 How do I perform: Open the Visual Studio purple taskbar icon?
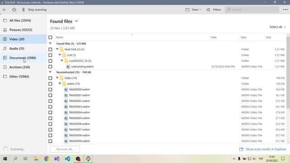coord(57,159)
